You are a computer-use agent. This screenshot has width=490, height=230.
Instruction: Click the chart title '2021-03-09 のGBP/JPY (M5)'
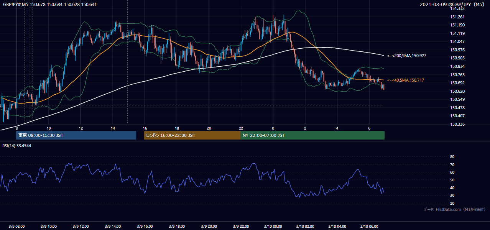click(452, 4)
